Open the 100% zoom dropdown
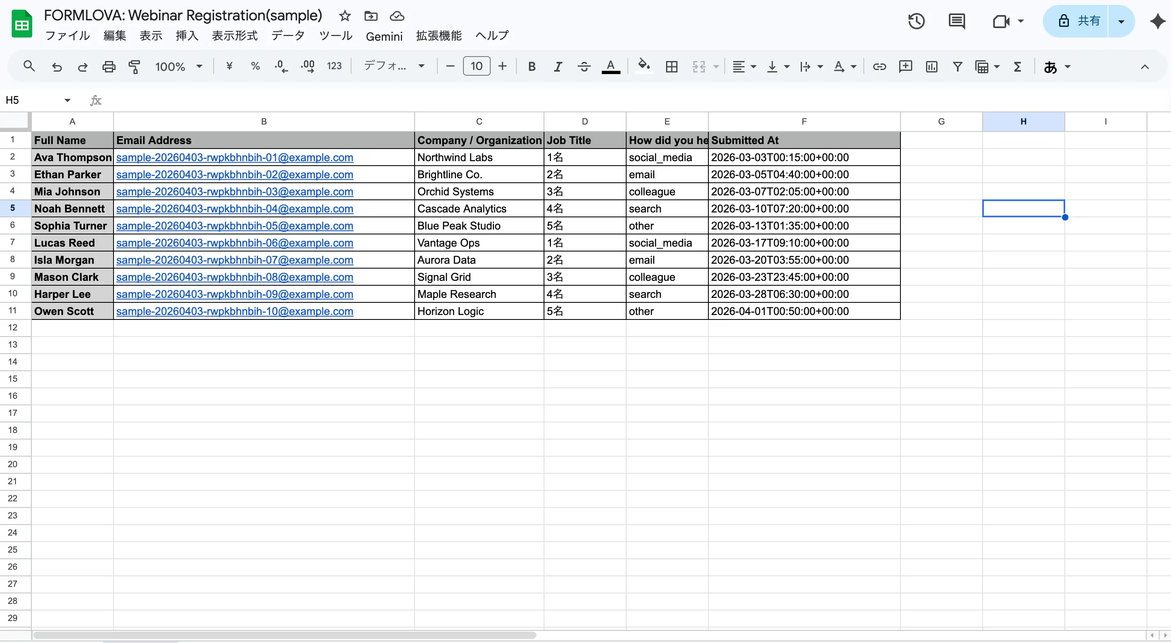 (179, 66)
